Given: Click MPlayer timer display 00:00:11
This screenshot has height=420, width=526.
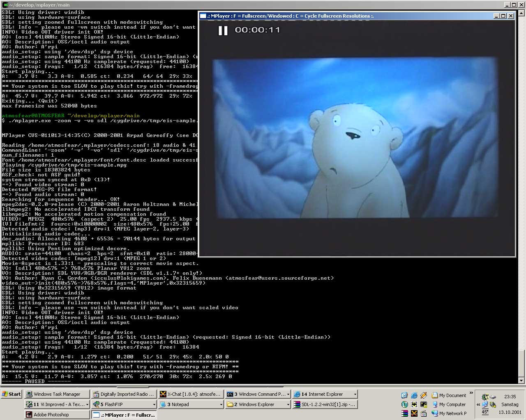Looking at the screenshot, I should 257,30.
